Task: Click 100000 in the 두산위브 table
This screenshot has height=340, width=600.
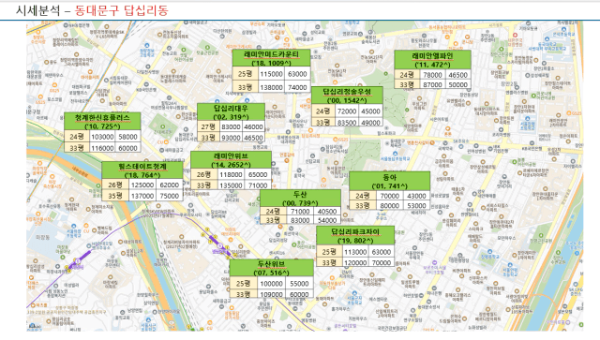Action: pos(271,284)
